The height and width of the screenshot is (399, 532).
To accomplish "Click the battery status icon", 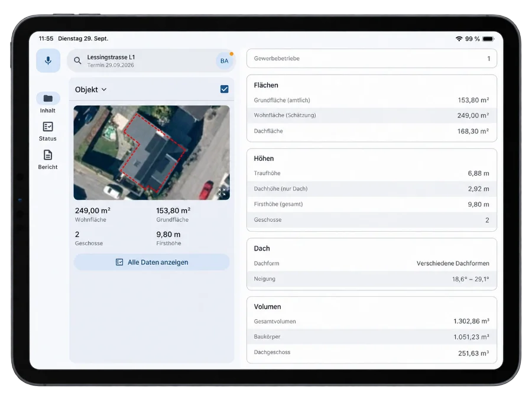I will 488,38.
